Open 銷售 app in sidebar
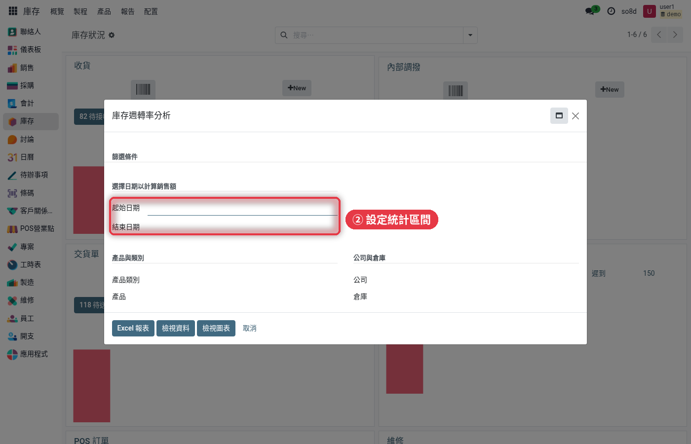The height and width of the screenshot is (444, 691). click(x=31, y=68)
